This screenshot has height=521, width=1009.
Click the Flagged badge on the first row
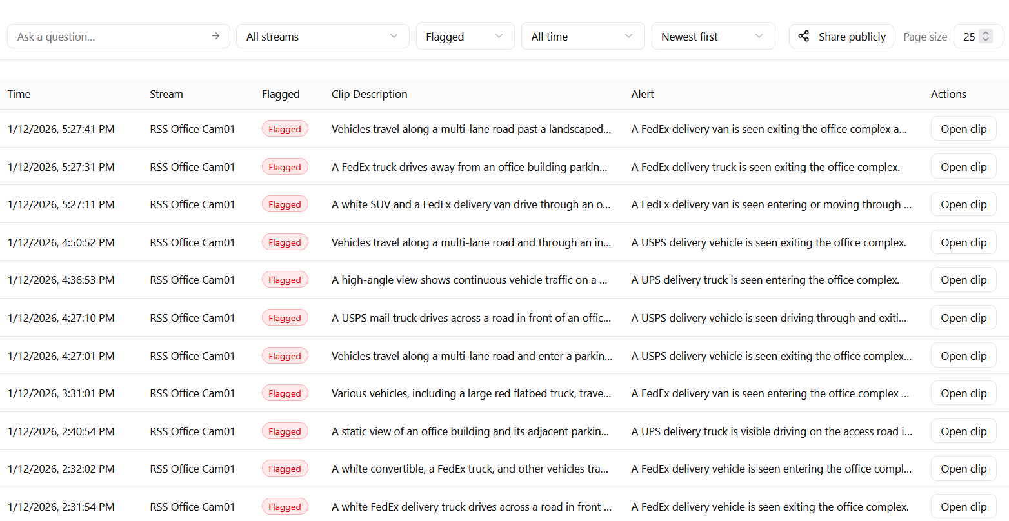tap(285, 128)
